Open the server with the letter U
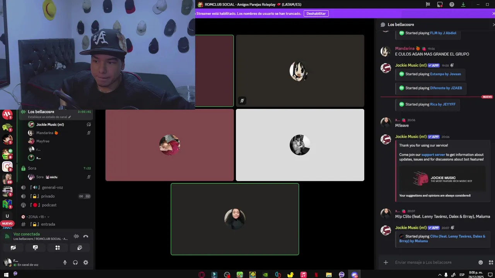This screenshot has width=495, height=278. tap(7, 216)
